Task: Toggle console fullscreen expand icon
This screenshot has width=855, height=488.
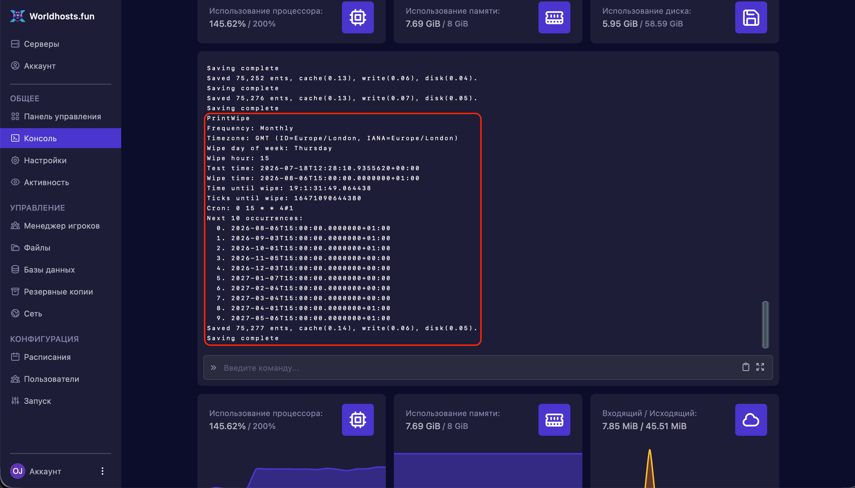Action: click(760, 367)
